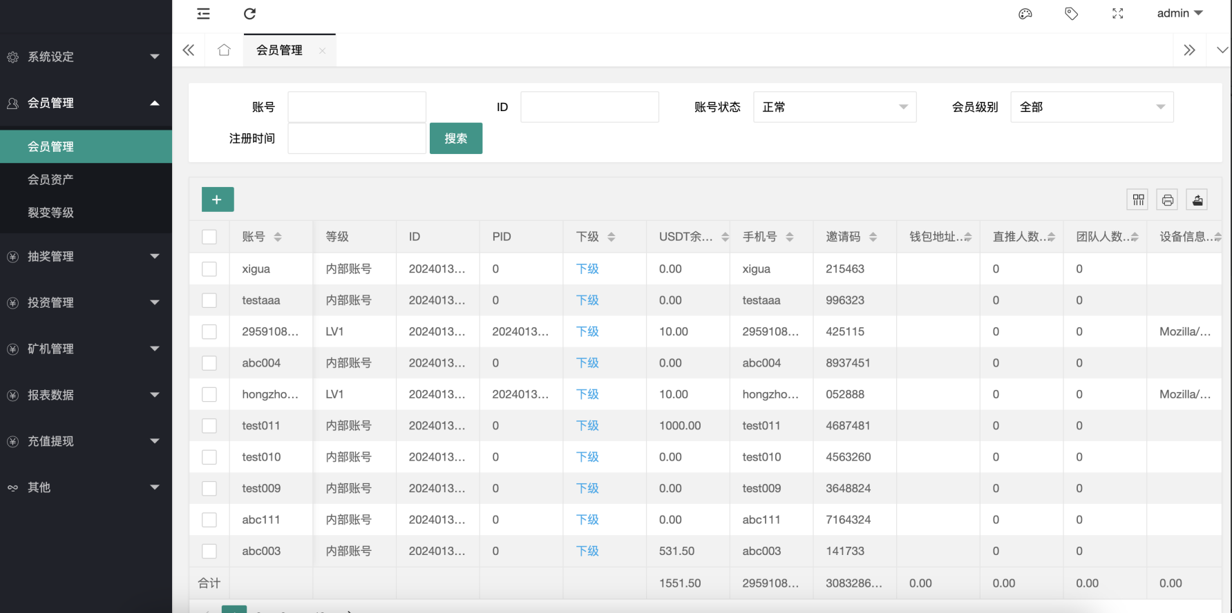Open 裂变等级 submenu item
The height and width of the screenshot is (613, 1232).
tap(86, 213)
